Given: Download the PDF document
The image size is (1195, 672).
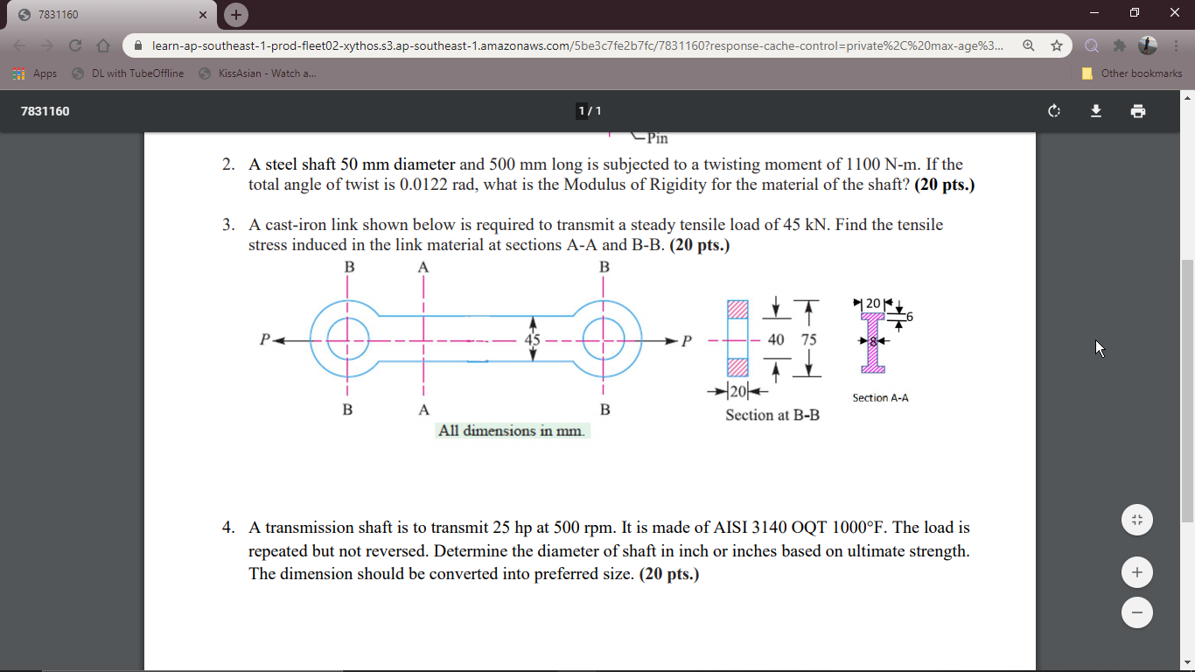Looking at the screenshot, I should click(1095, 111).
